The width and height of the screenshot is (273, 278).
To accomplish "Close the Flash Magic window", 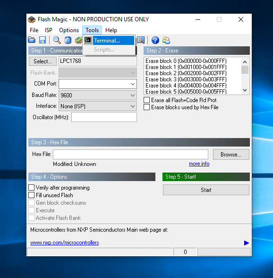I will [241, 19].
